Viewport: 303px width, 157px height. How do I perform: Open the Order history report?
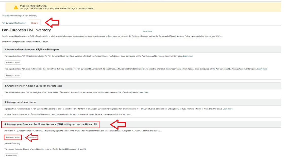click(x=11, y=155)
